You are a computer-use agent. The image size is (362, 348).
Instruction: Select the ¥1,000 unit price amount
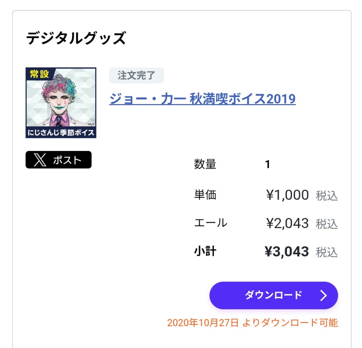point(287,195)
